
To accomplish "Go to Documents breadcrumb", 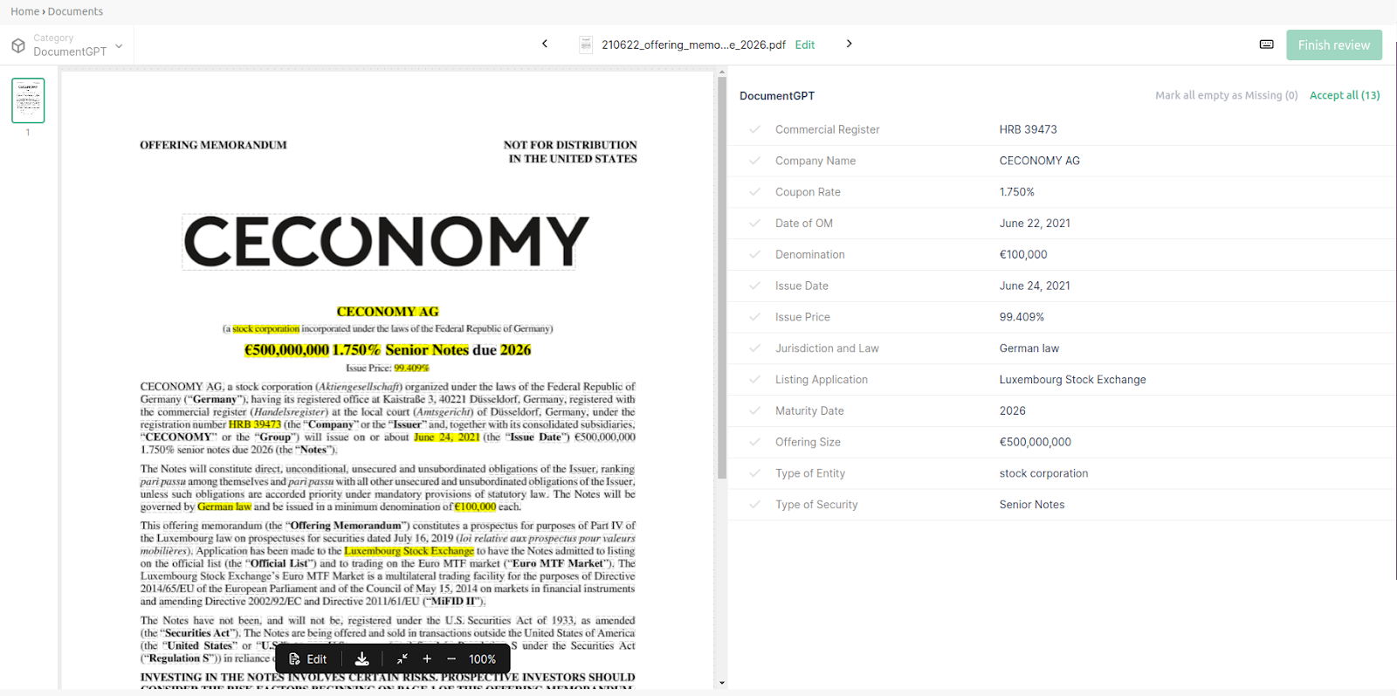I will point(75,11).
